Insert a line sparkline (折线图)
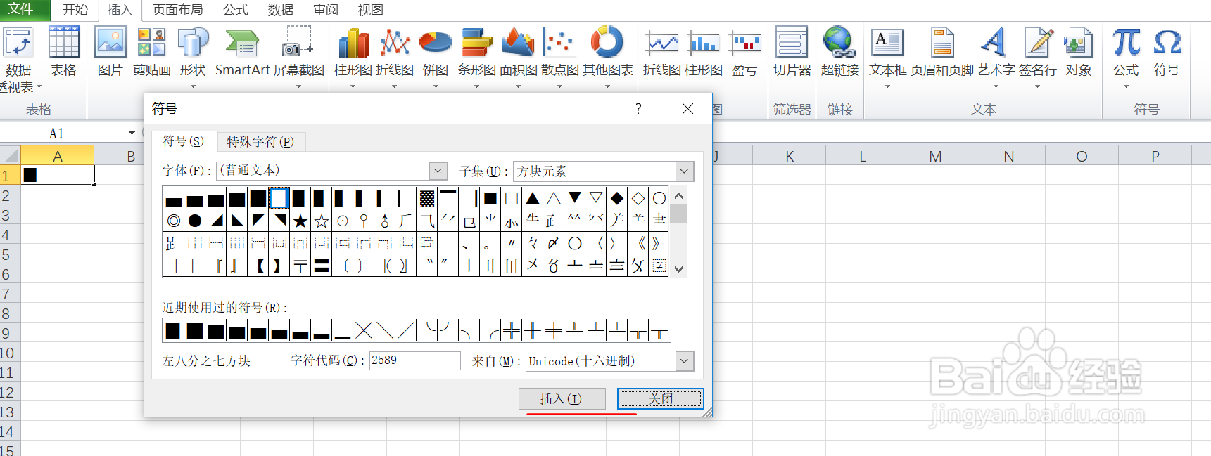 click(x=661, y=53)
